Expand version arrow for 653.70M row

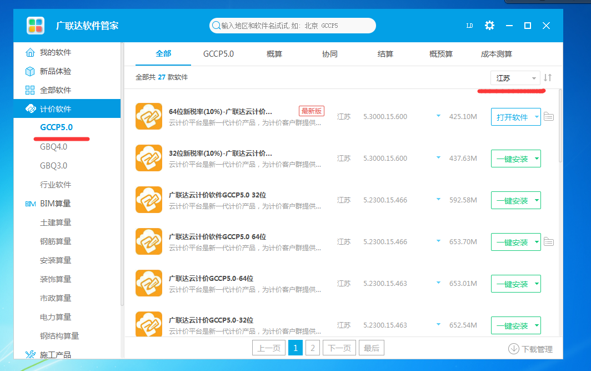pyautogui.click(x=438, y=241)
